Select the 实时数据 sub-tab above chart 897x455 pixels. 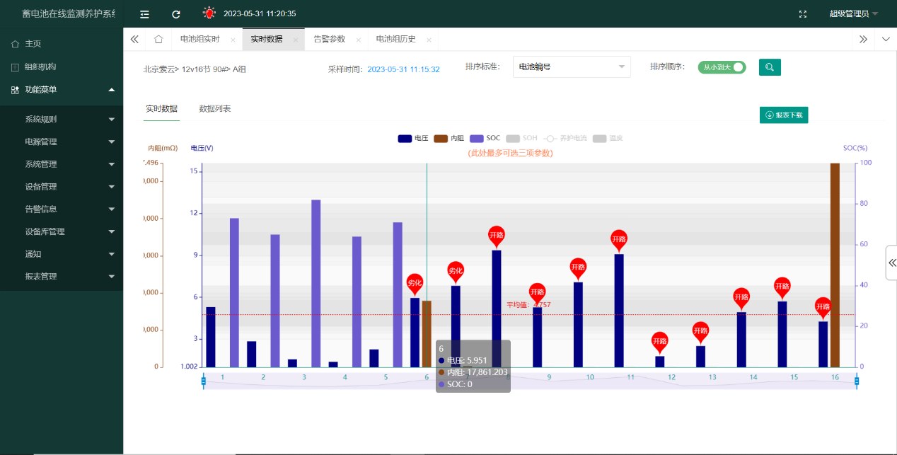(x=161, y=109)
